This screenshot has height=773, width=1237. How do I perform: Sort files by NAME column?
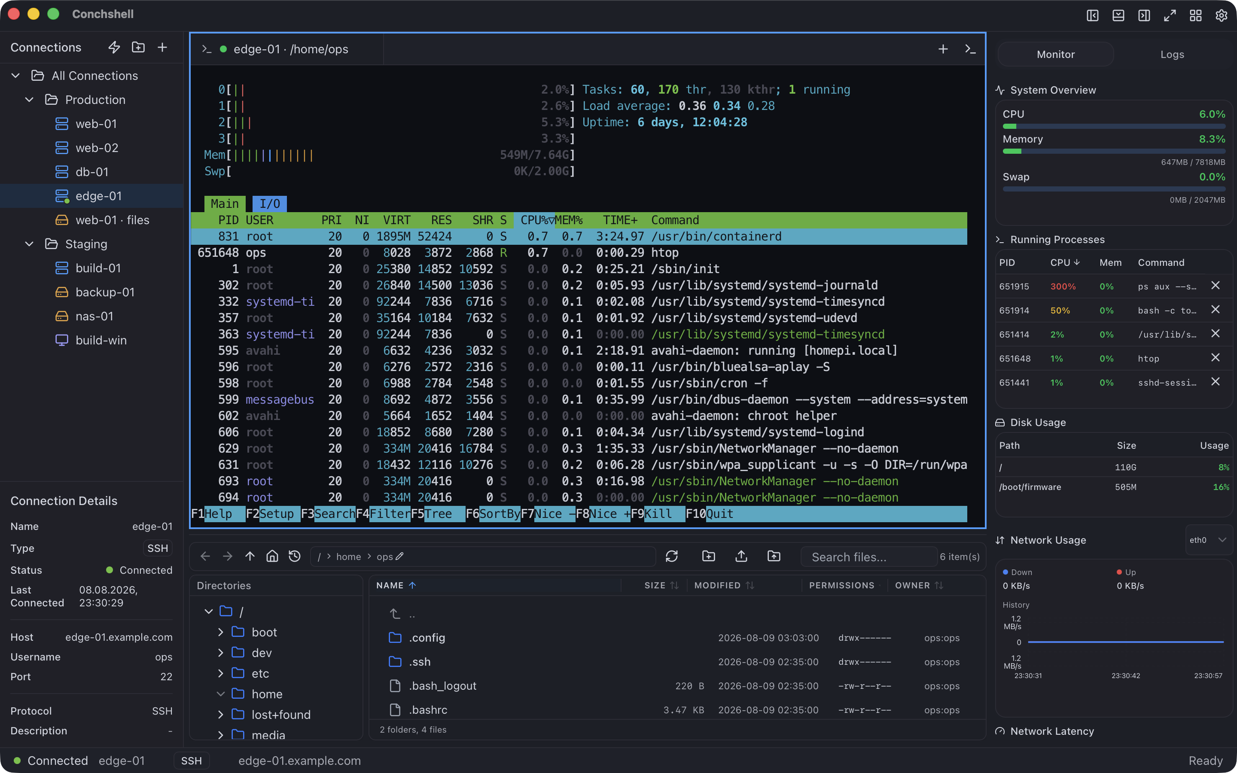(396, 585)
